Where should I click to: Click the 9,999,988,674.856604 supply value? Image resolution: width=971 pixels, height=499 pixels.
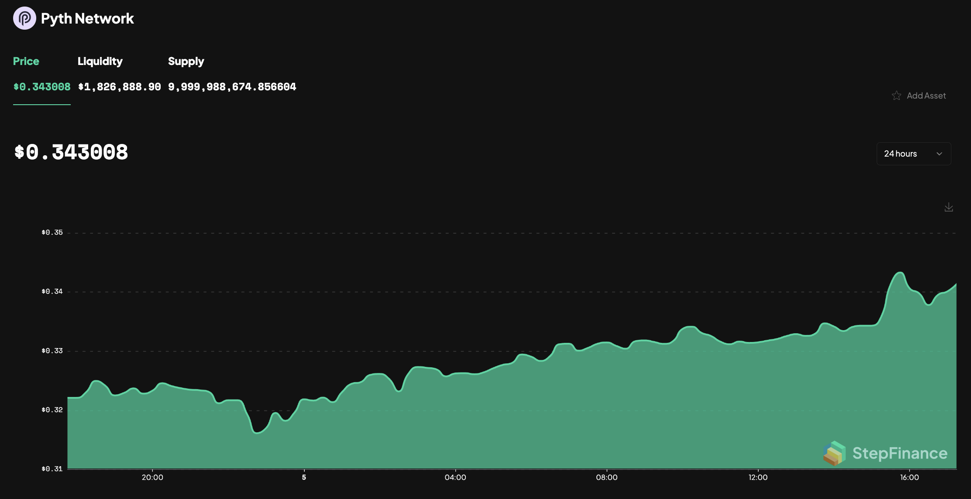pyautogui.click(x=232, y=87)
